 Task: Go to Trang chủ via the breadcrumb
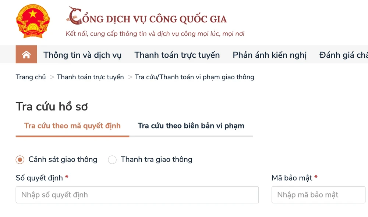pos(31,77)
